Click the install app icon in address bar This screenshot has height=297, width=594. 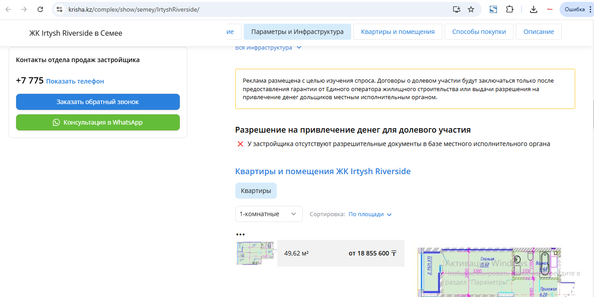coord(456,9)
